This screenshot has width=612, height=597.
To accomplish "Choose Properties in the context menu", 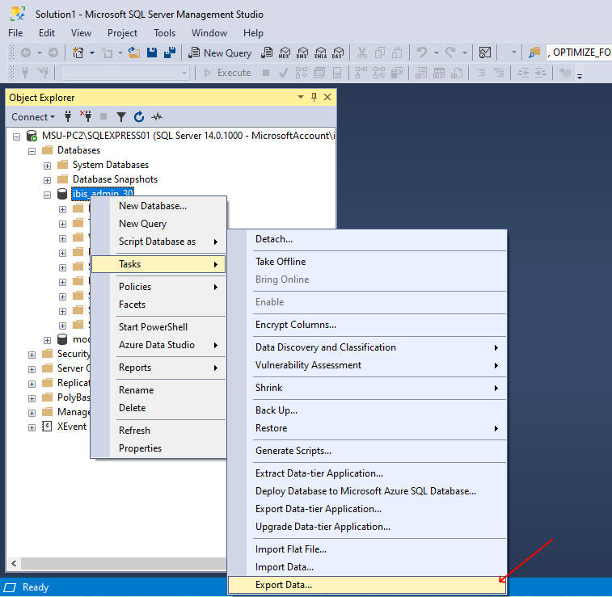I will pyautogui.click(x=158, y=448).
